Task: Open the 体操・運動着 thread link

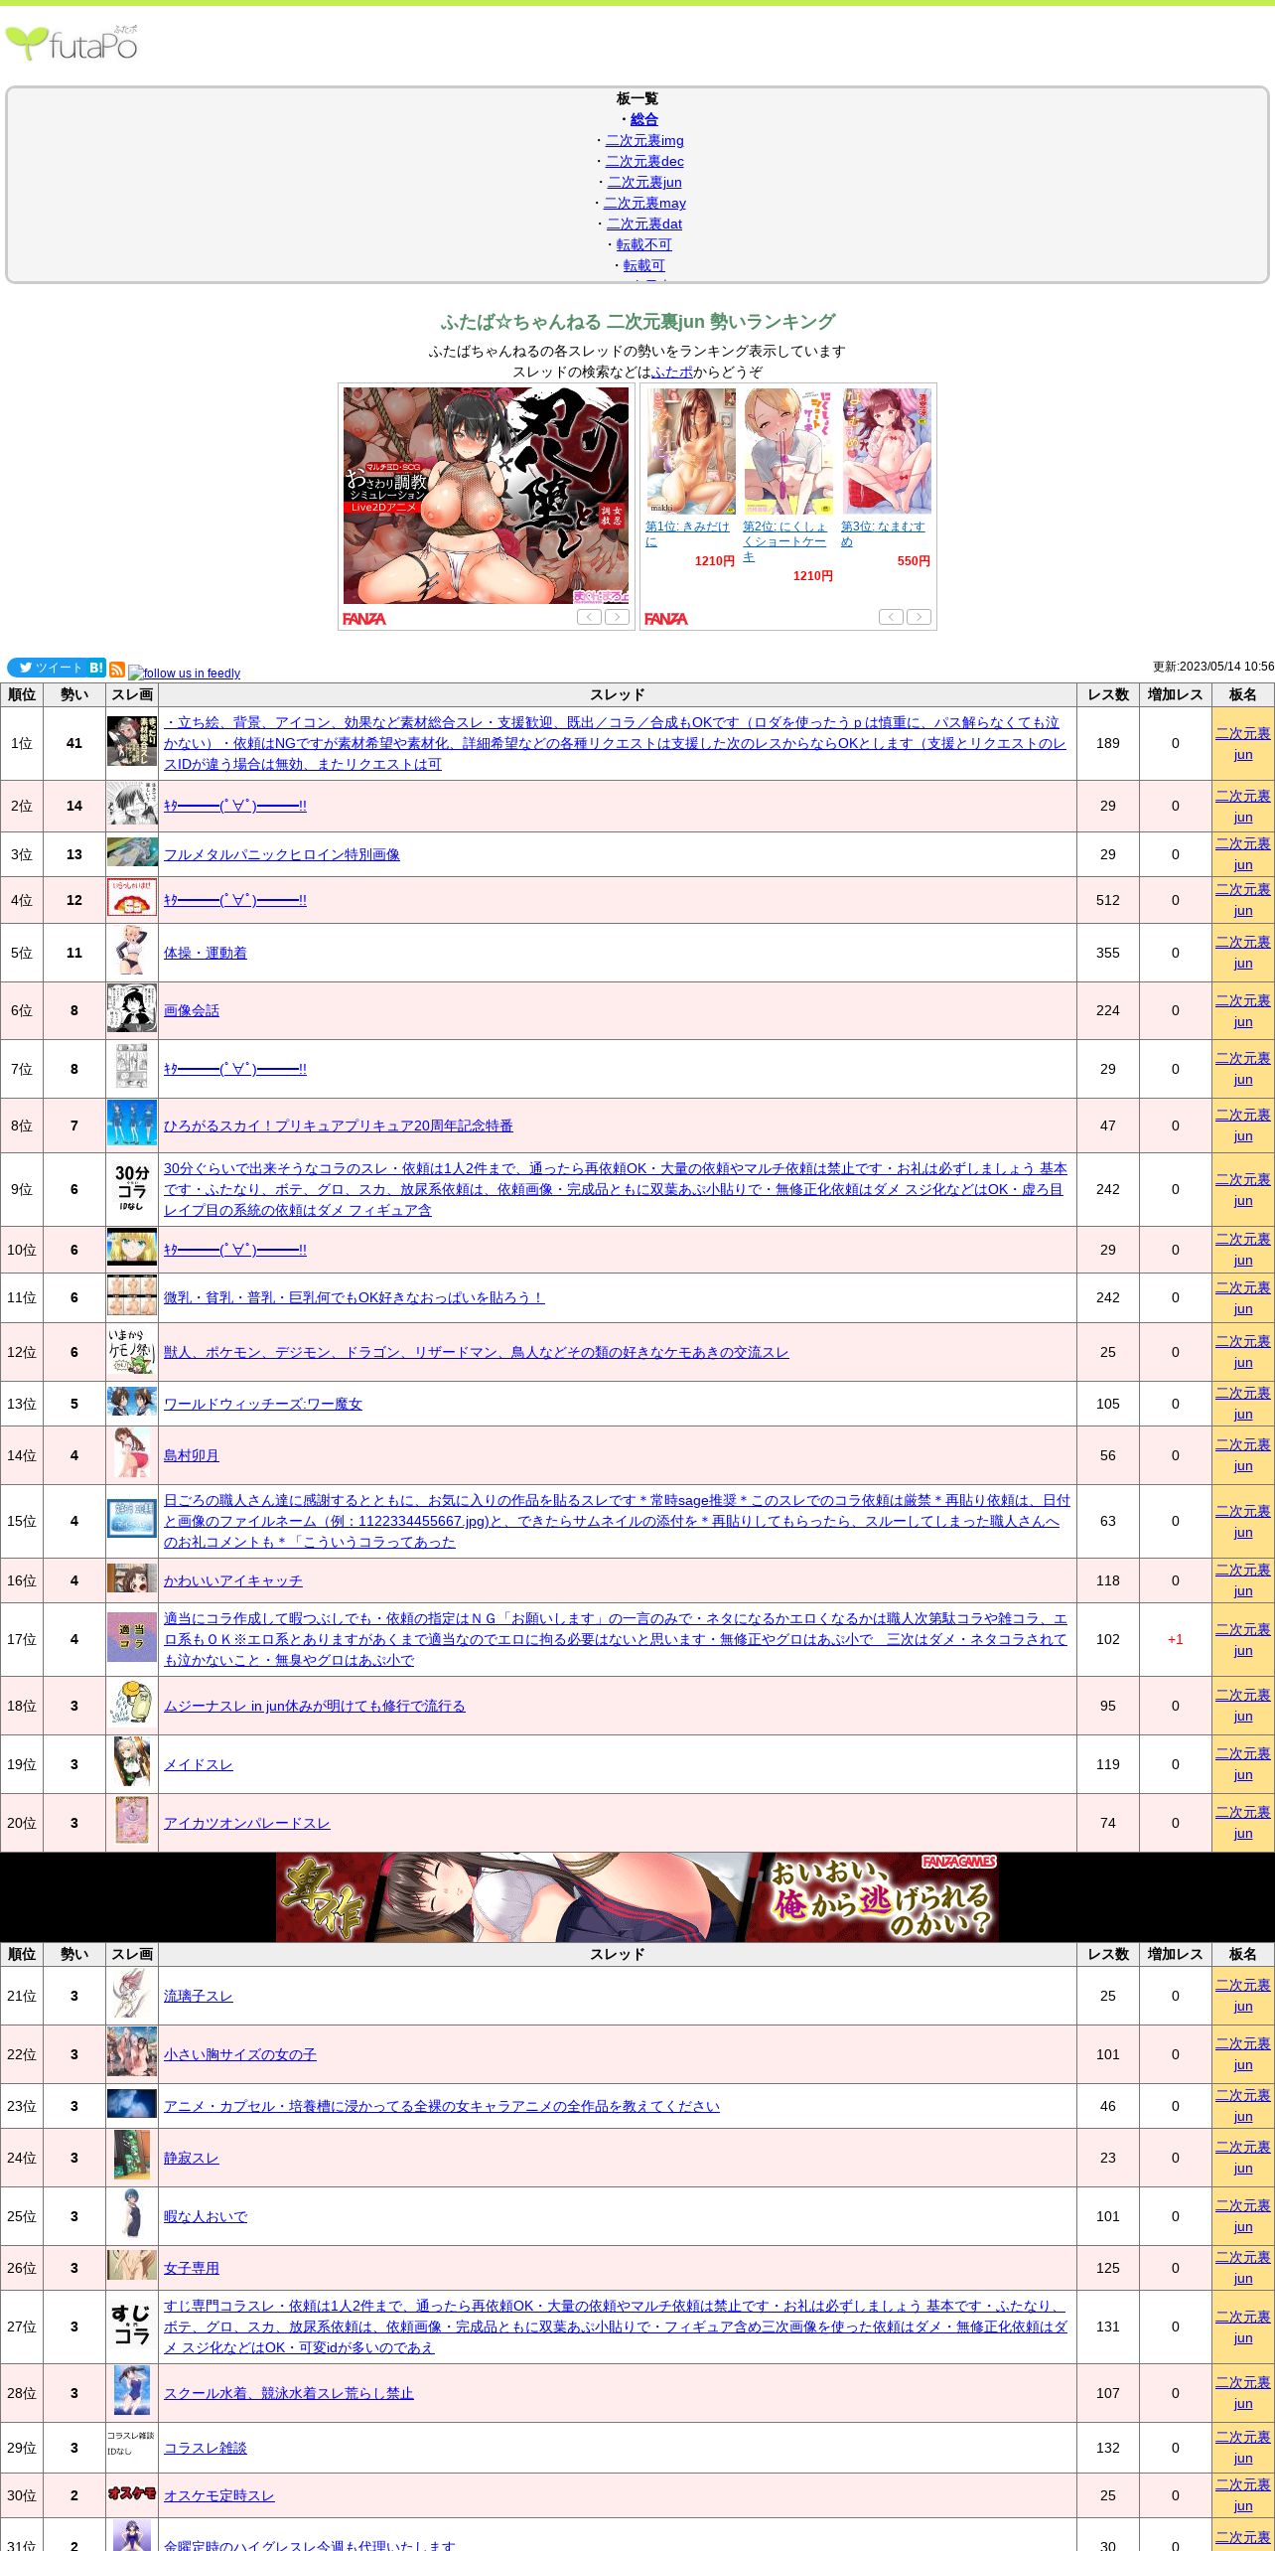Action: click(x=206, y=953)
